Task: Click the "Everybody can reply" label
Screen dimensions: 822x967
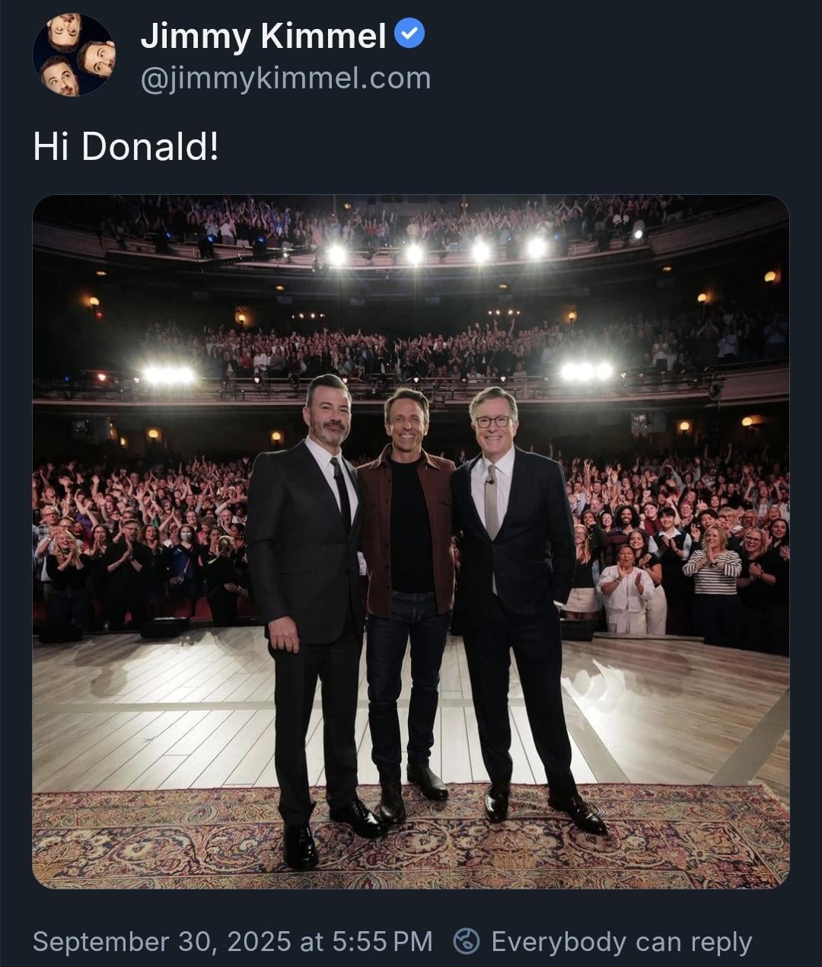Action: coord(621,942)
